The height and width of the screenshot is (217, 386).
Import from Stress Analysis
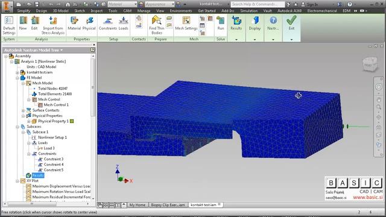[53, 25]
